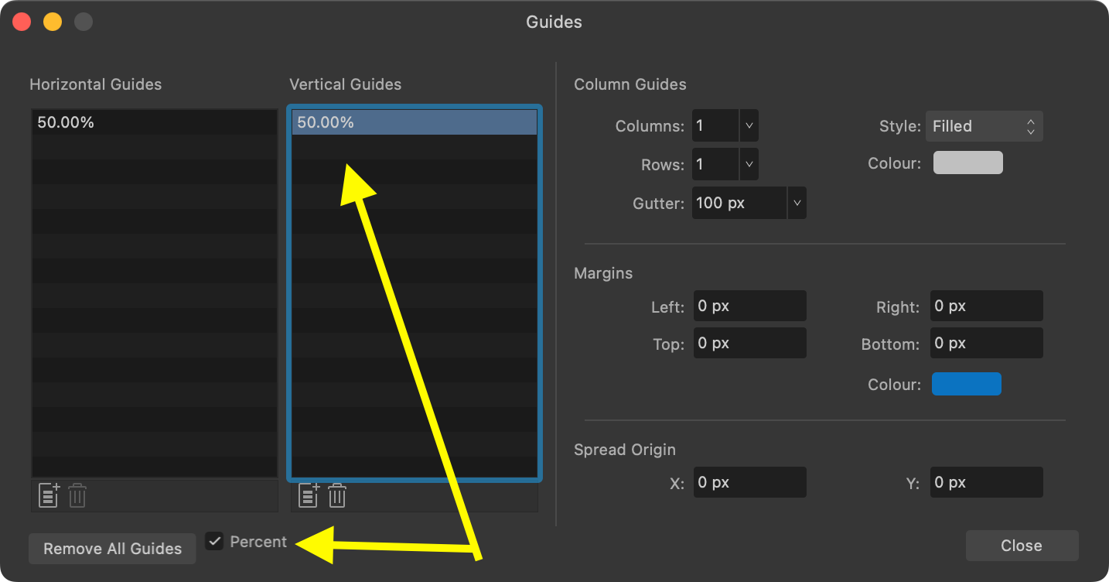Change the blue Margins colour swatch

[966, 384]
